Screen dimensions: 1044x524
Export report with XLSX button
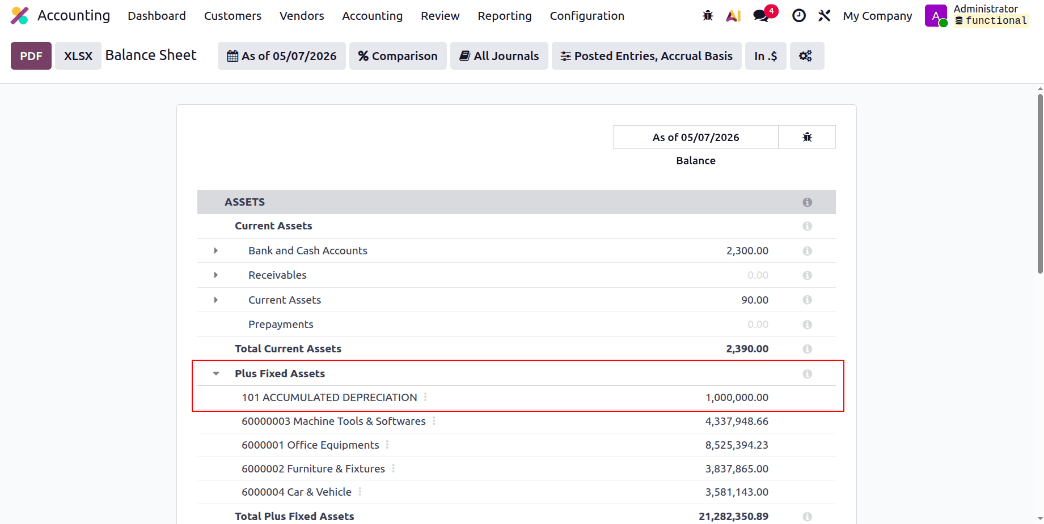tap(78, 56)
